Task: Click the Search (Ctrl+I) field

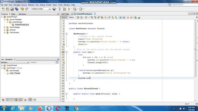Action: (183, 5)
